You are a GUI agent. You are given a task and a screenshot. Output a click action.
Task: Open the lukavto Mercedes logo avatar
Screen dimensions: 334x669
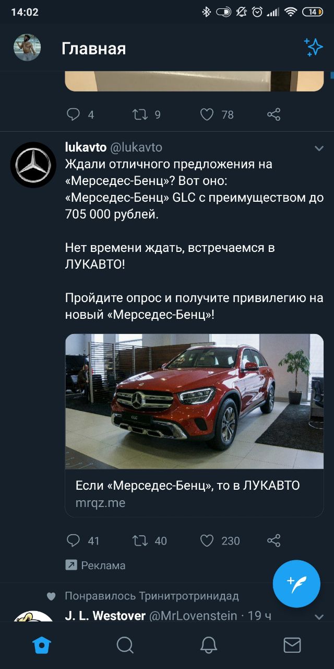coord(33,165)
